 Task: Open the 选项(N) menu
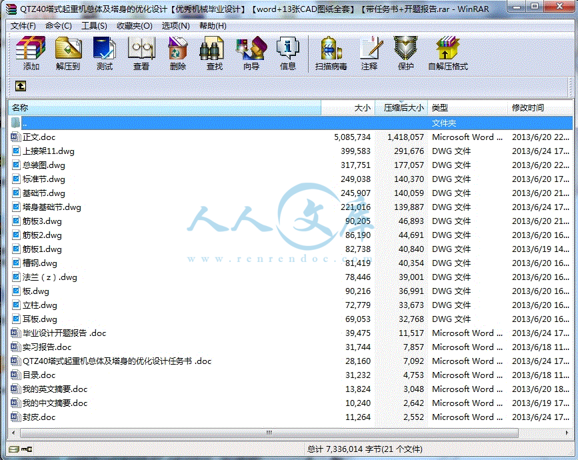coord(175,26)
